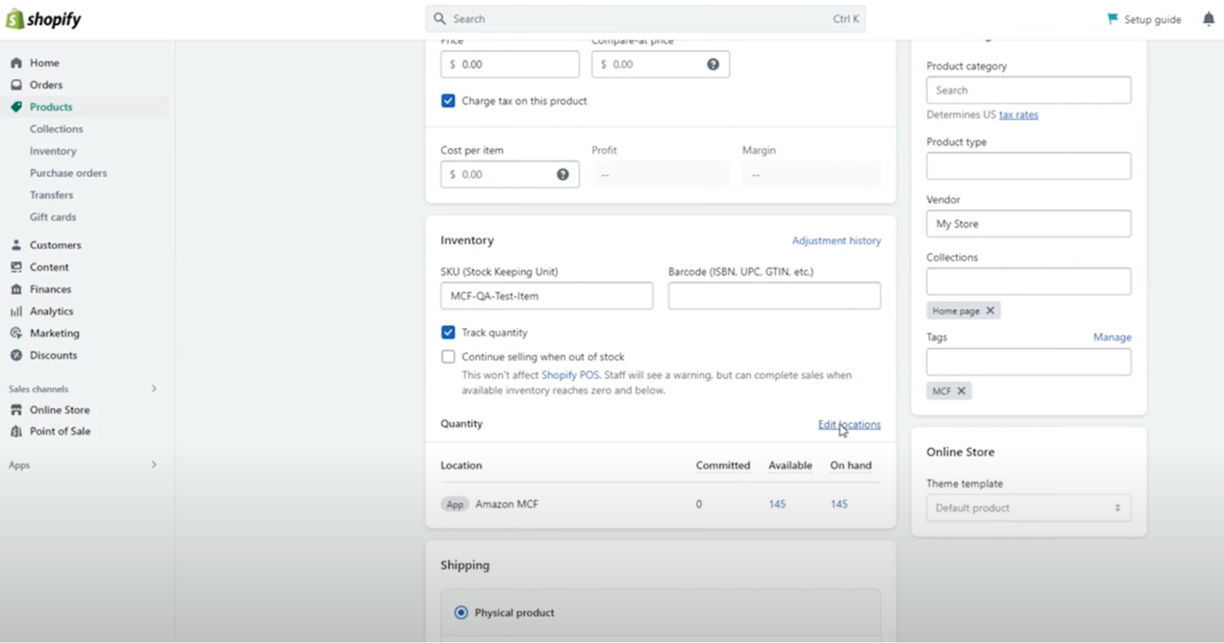Open the Finances section

pyautogui.click(x=49, y=289)
